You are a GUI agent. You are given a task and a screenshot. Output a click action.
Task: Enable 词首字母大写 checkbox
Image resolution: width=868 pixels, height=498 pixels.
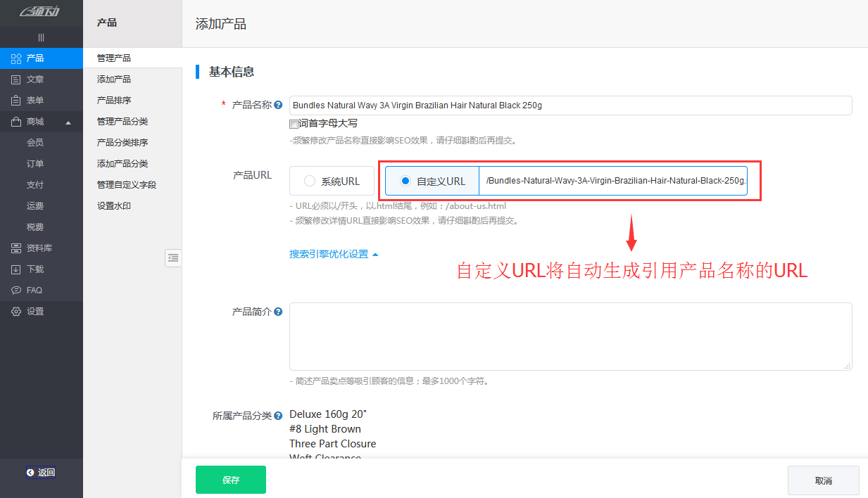coord(294,124)
